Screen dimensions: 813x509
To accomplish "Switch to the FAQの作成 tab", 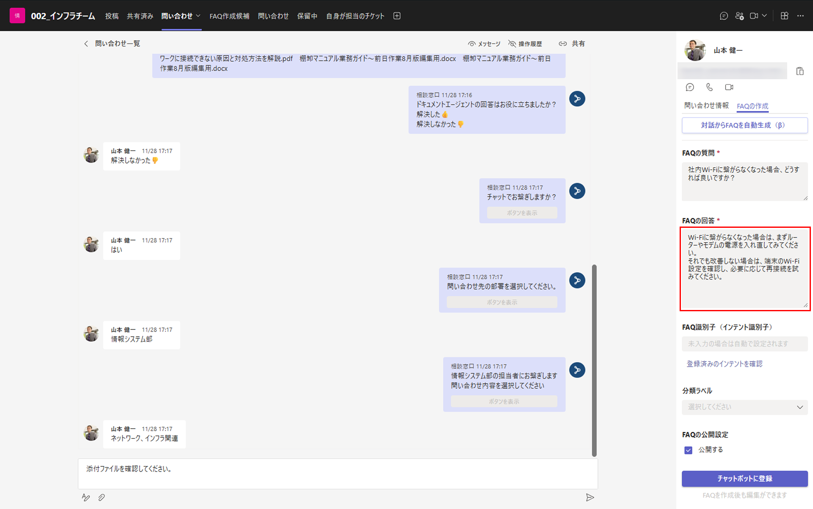I will click(752, 106).
